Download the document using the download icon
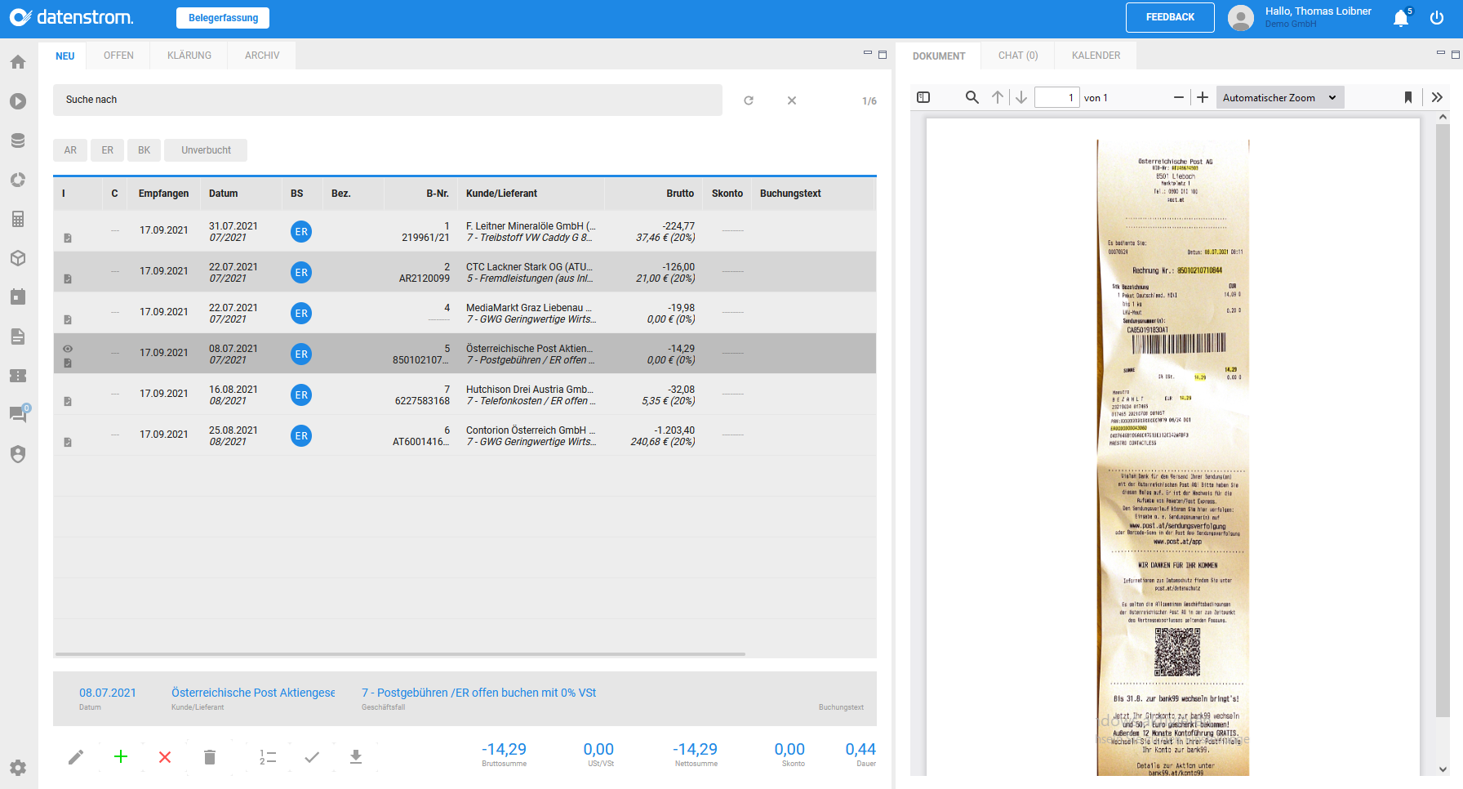Image resolution: width=1463 pixels, height=789 pixels. pyautogui.click(x=355, y=757)
